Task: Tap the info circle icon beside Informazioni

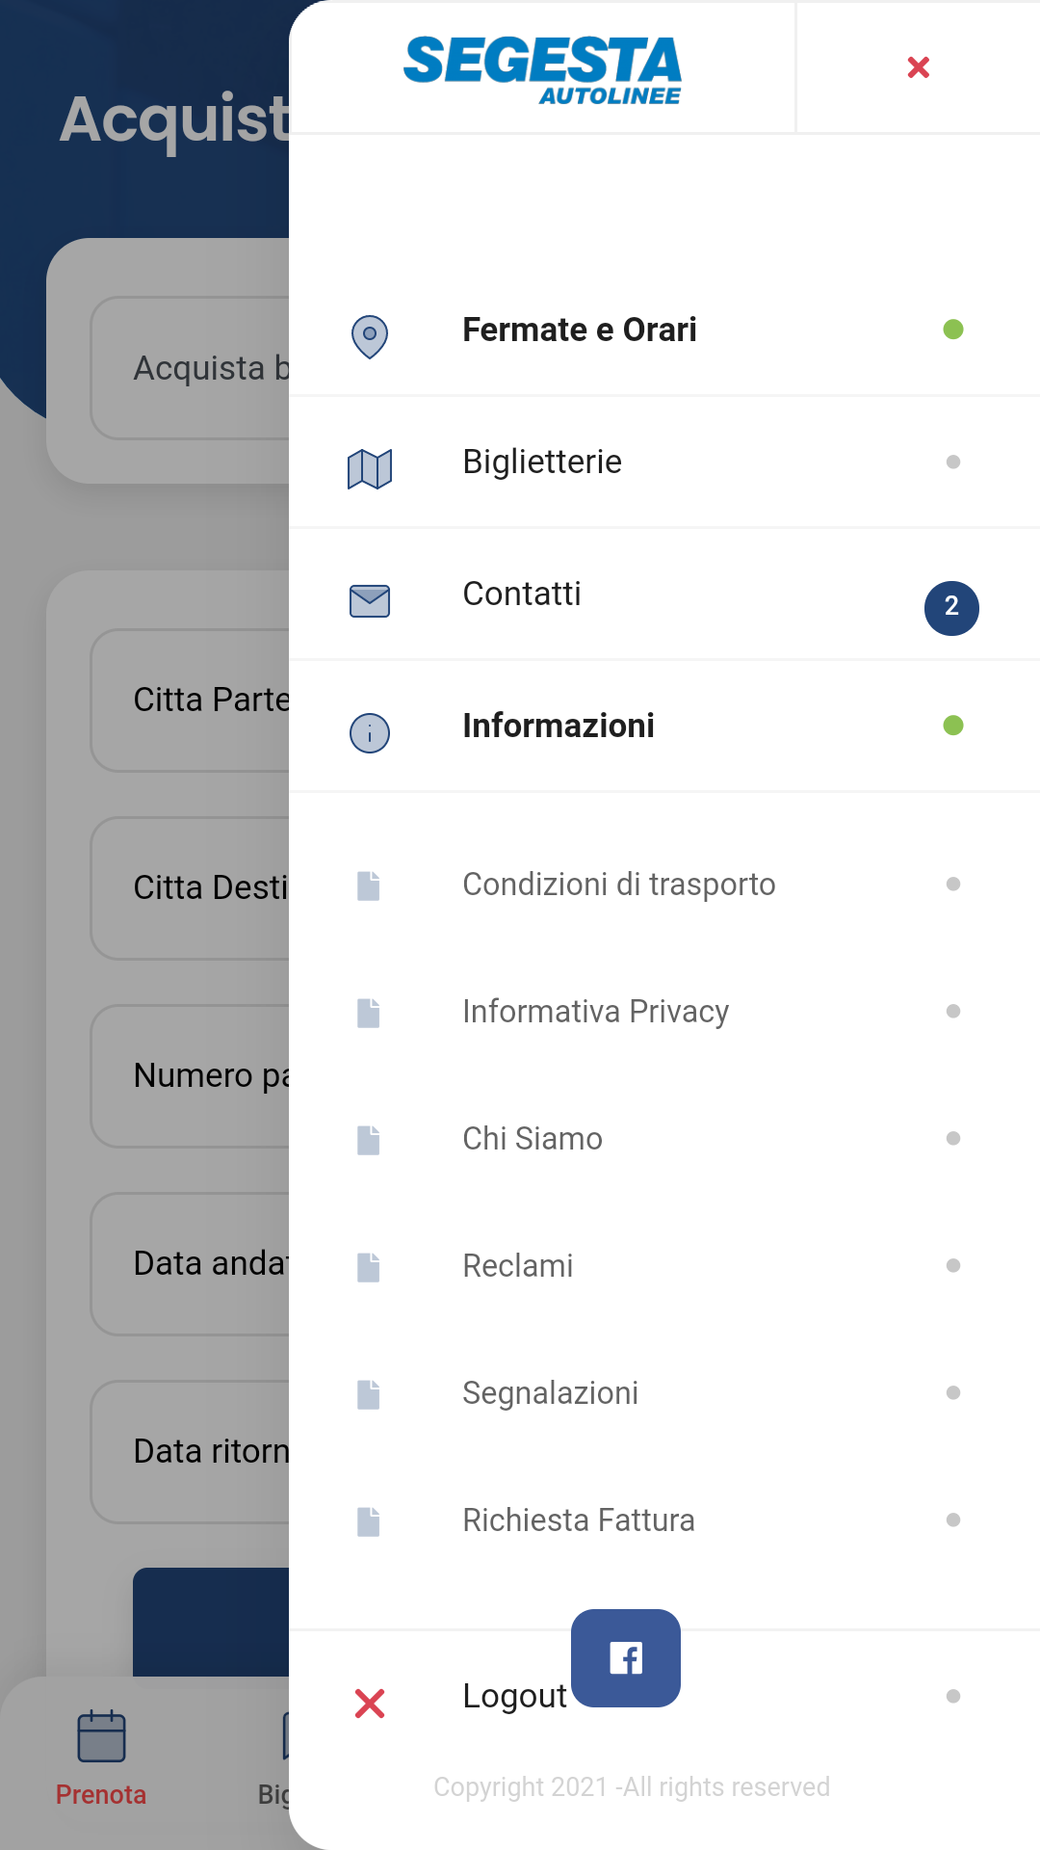Action: 370,733
